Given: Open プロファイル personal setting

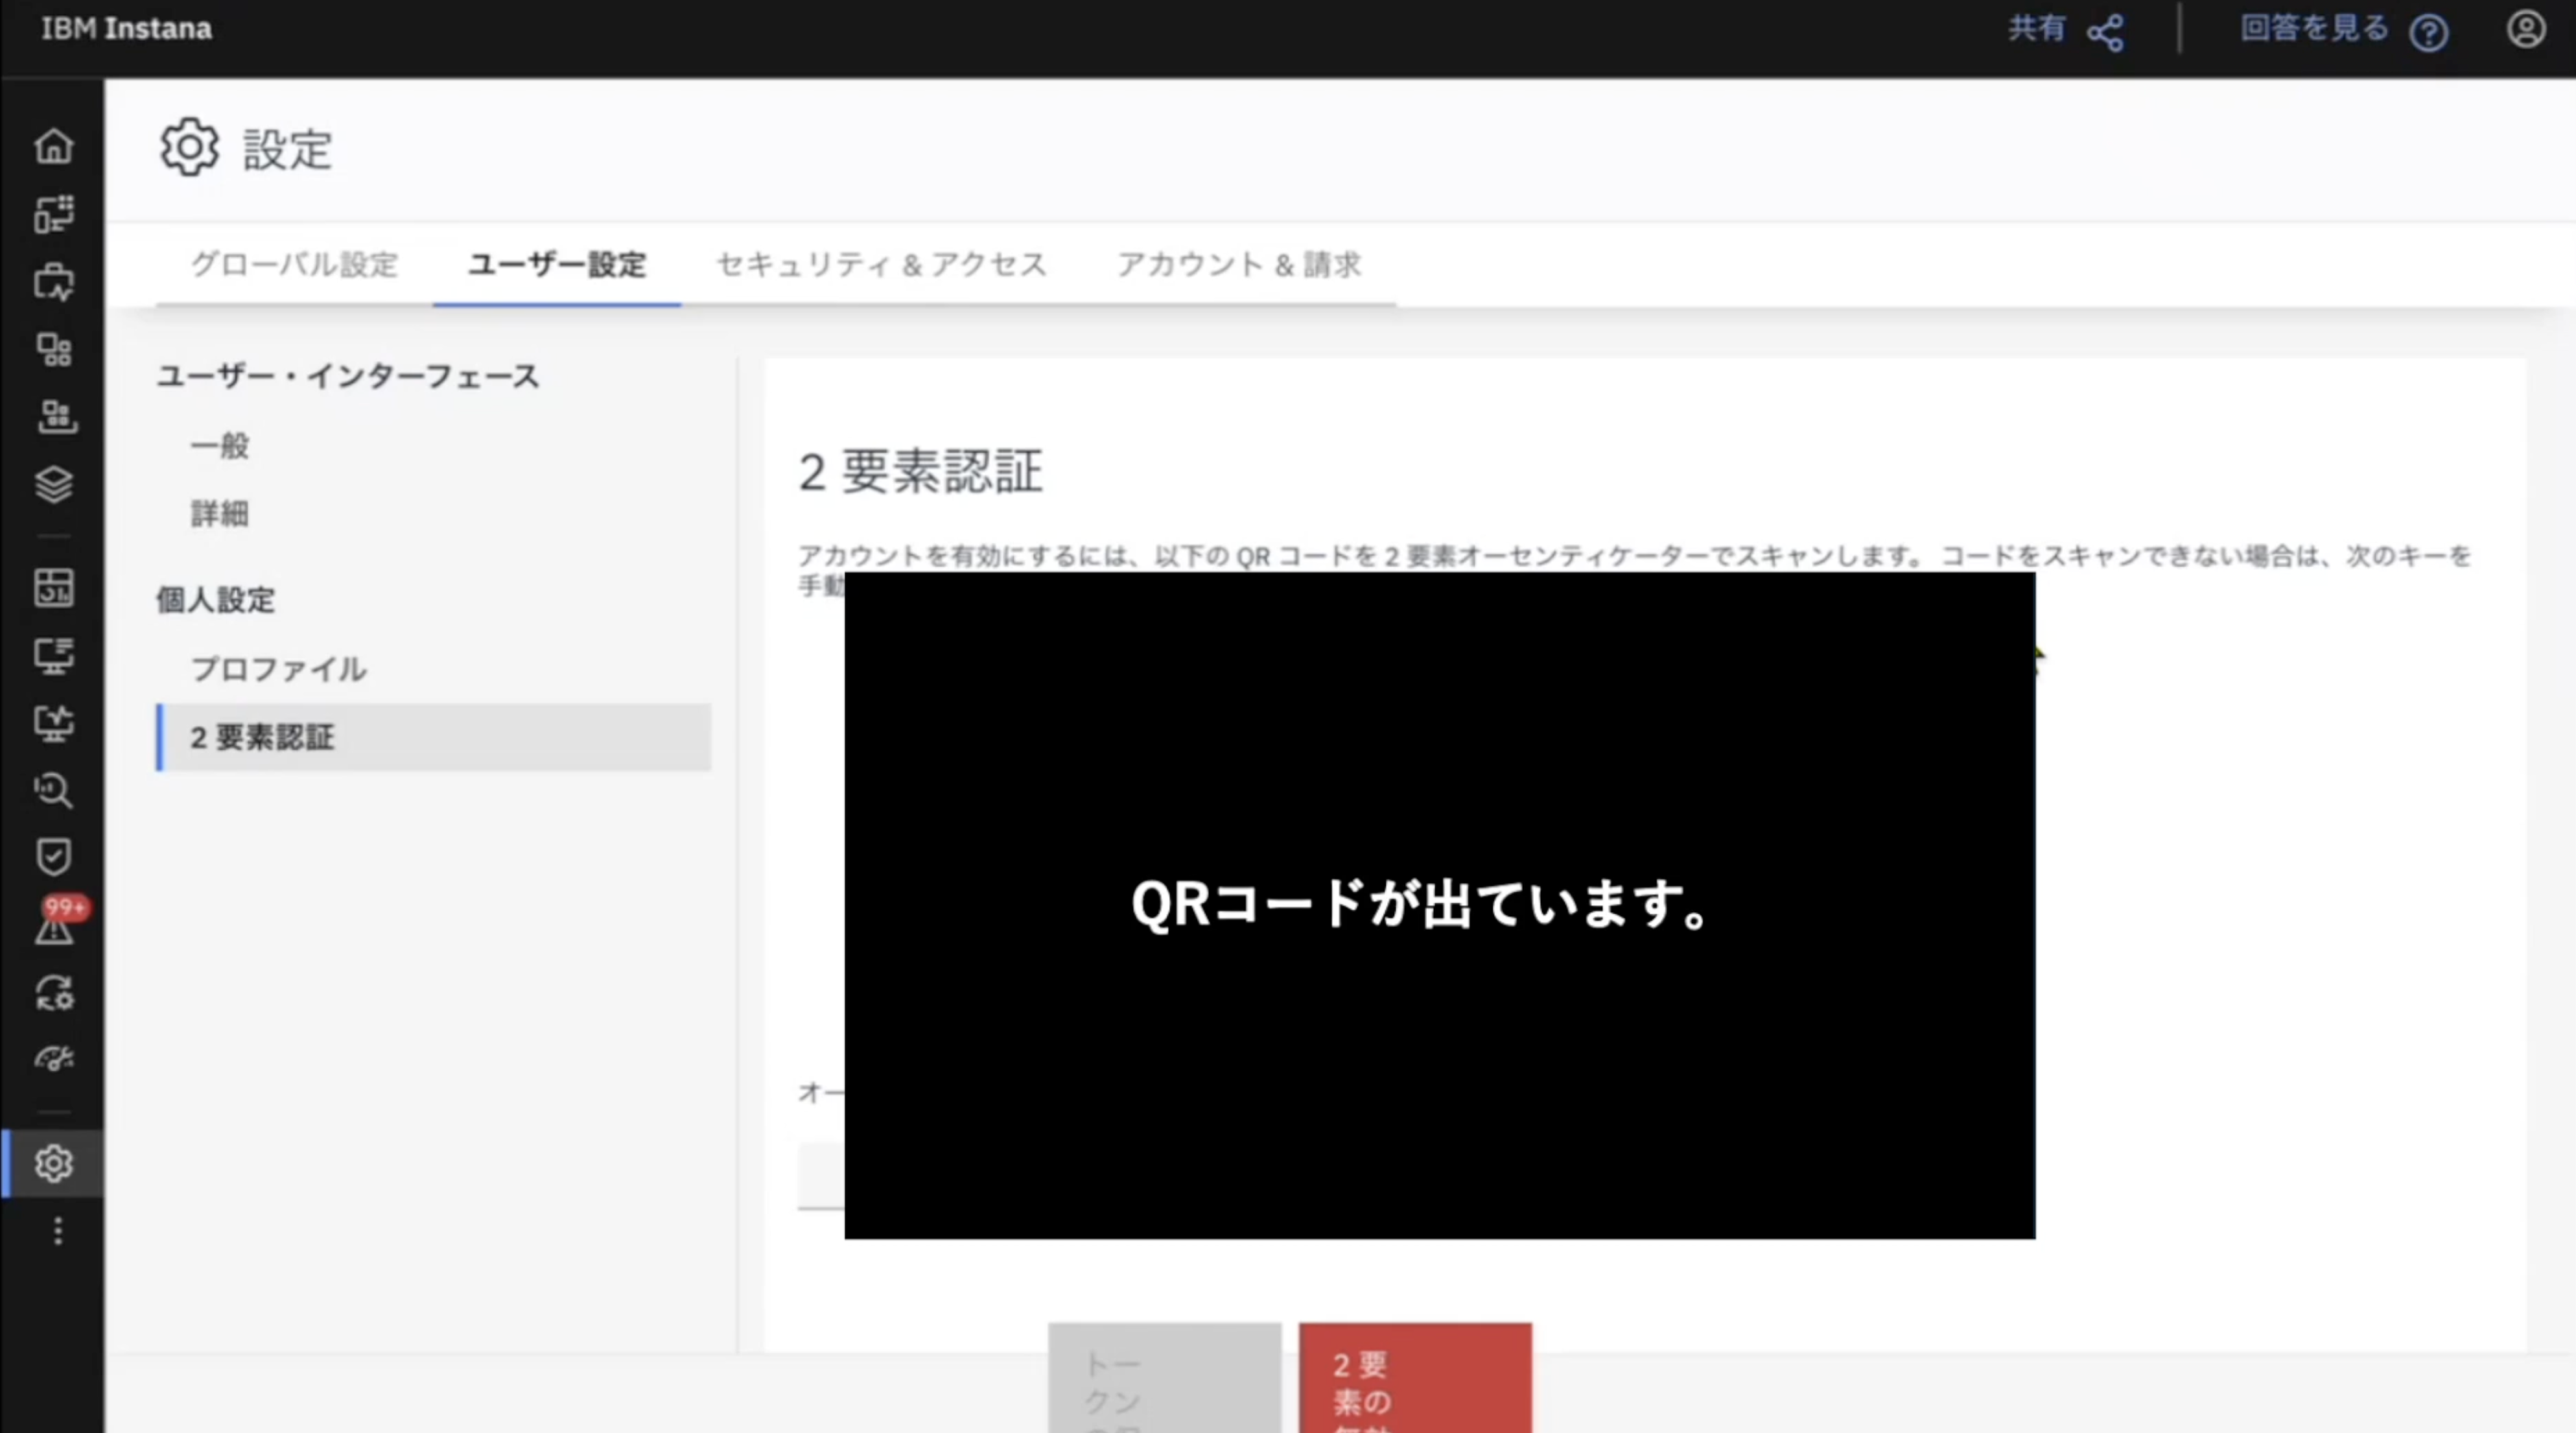Looking at the screenshot, I should tap(278, 669).
